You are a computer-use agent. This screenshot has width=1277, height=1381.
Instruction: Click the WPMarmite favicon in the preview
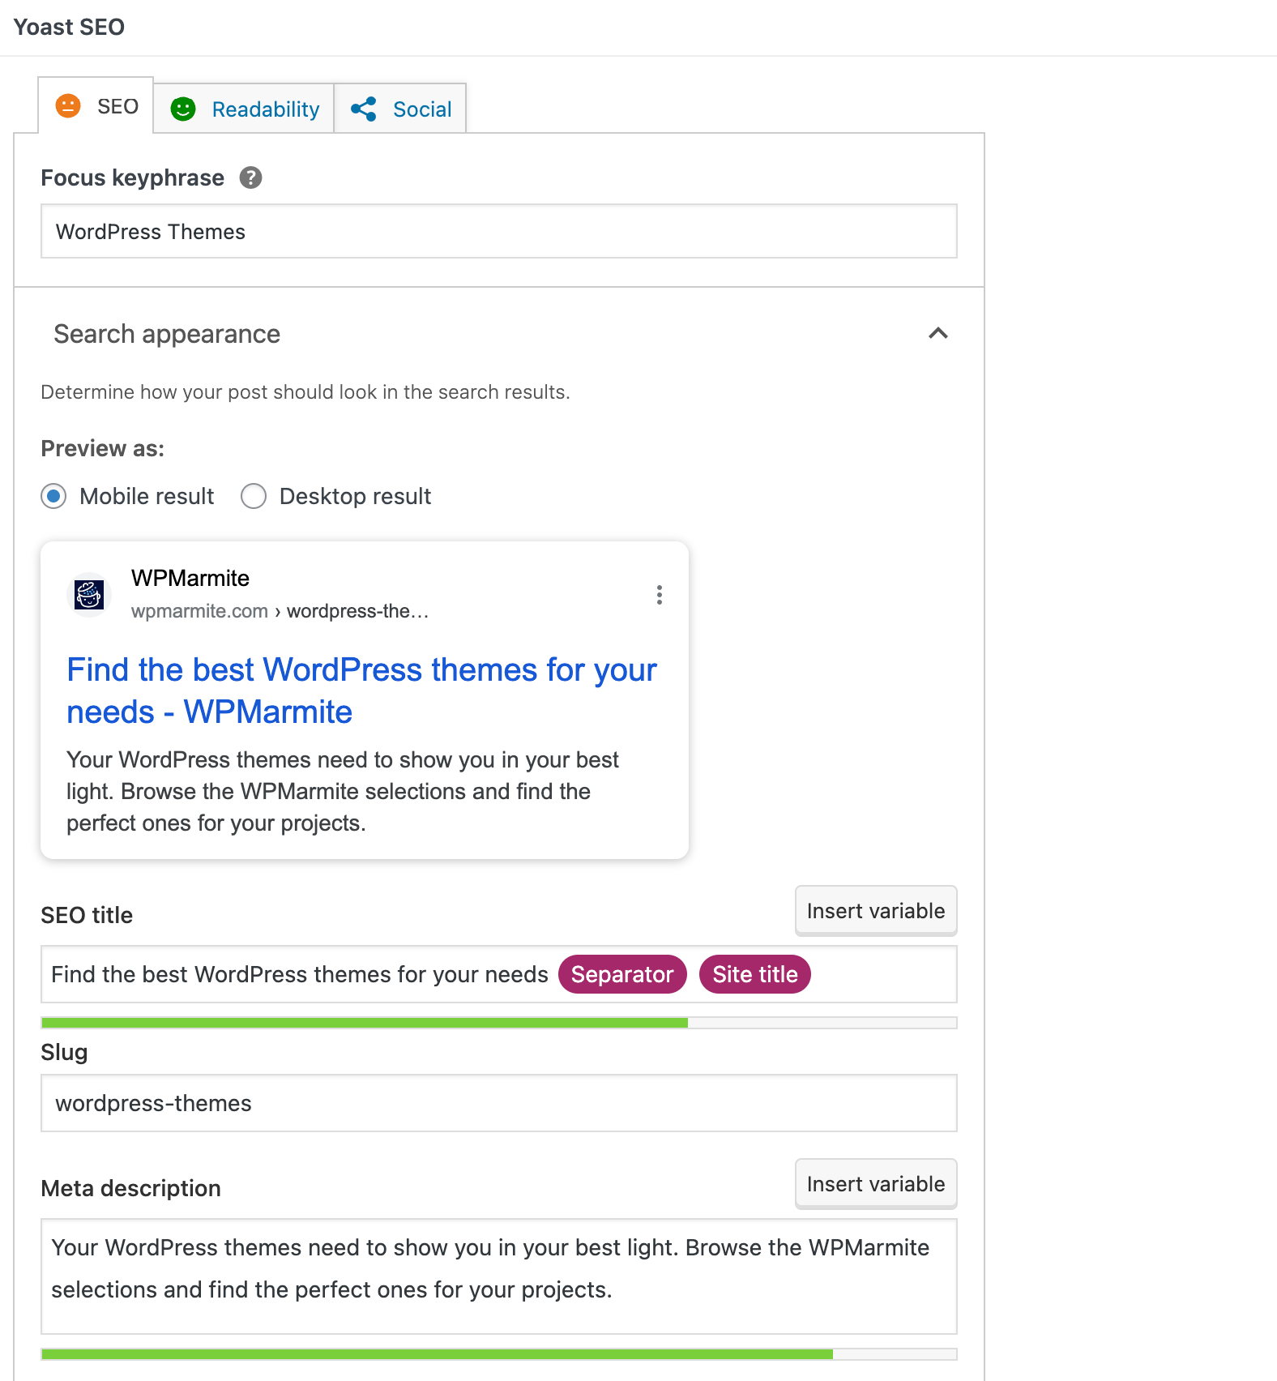tap(88, 594)
